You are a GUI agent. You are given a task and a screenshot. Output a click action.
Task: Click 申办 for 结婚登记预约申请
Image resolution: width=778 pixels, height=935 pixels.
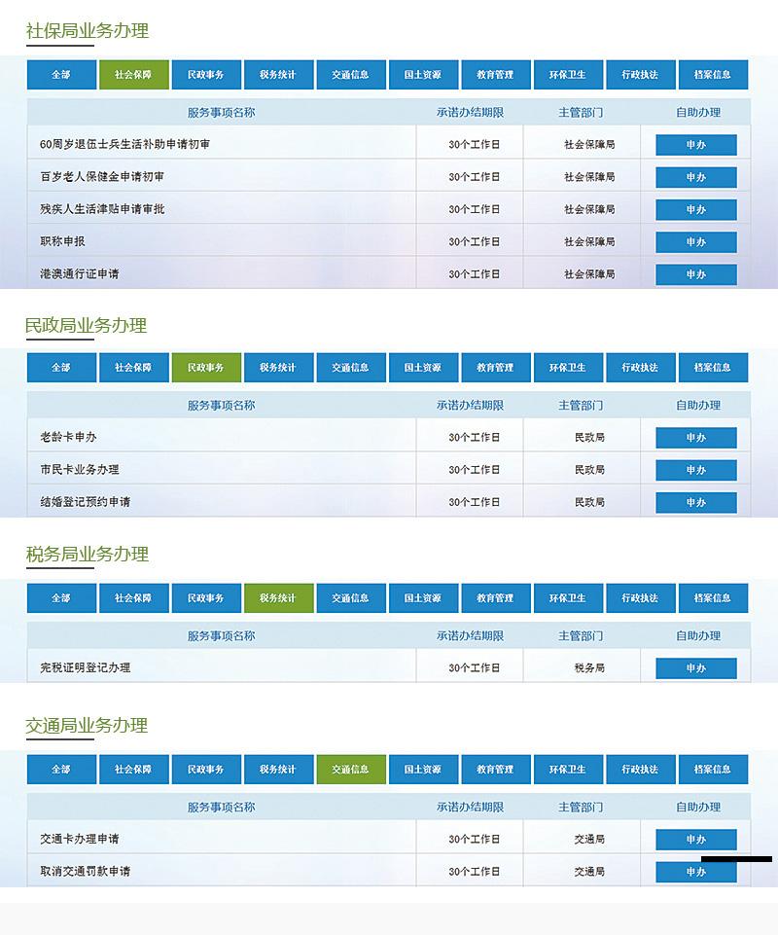pos(696,503)
